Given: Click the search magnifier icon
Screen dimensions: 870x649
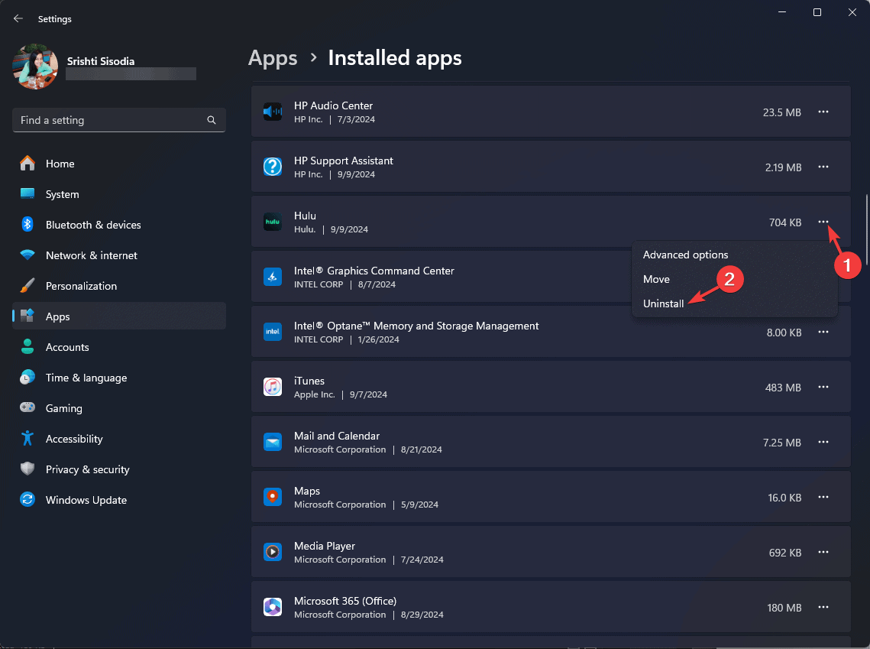Looking at the screenshot, I should tap(212, 120).
